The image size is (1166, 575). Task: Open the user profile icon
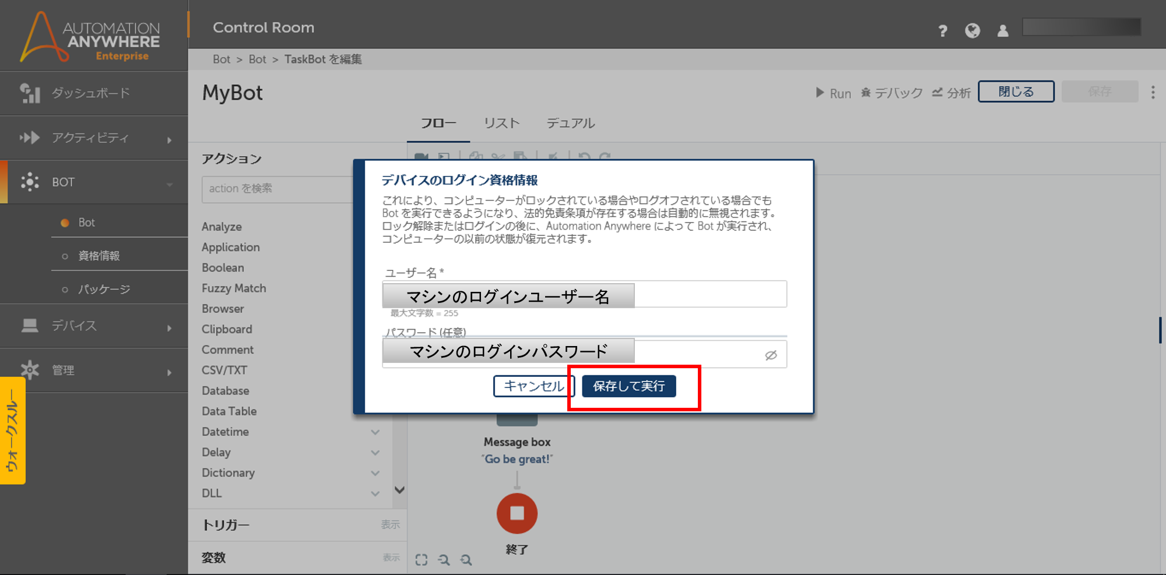point(1003,30)
